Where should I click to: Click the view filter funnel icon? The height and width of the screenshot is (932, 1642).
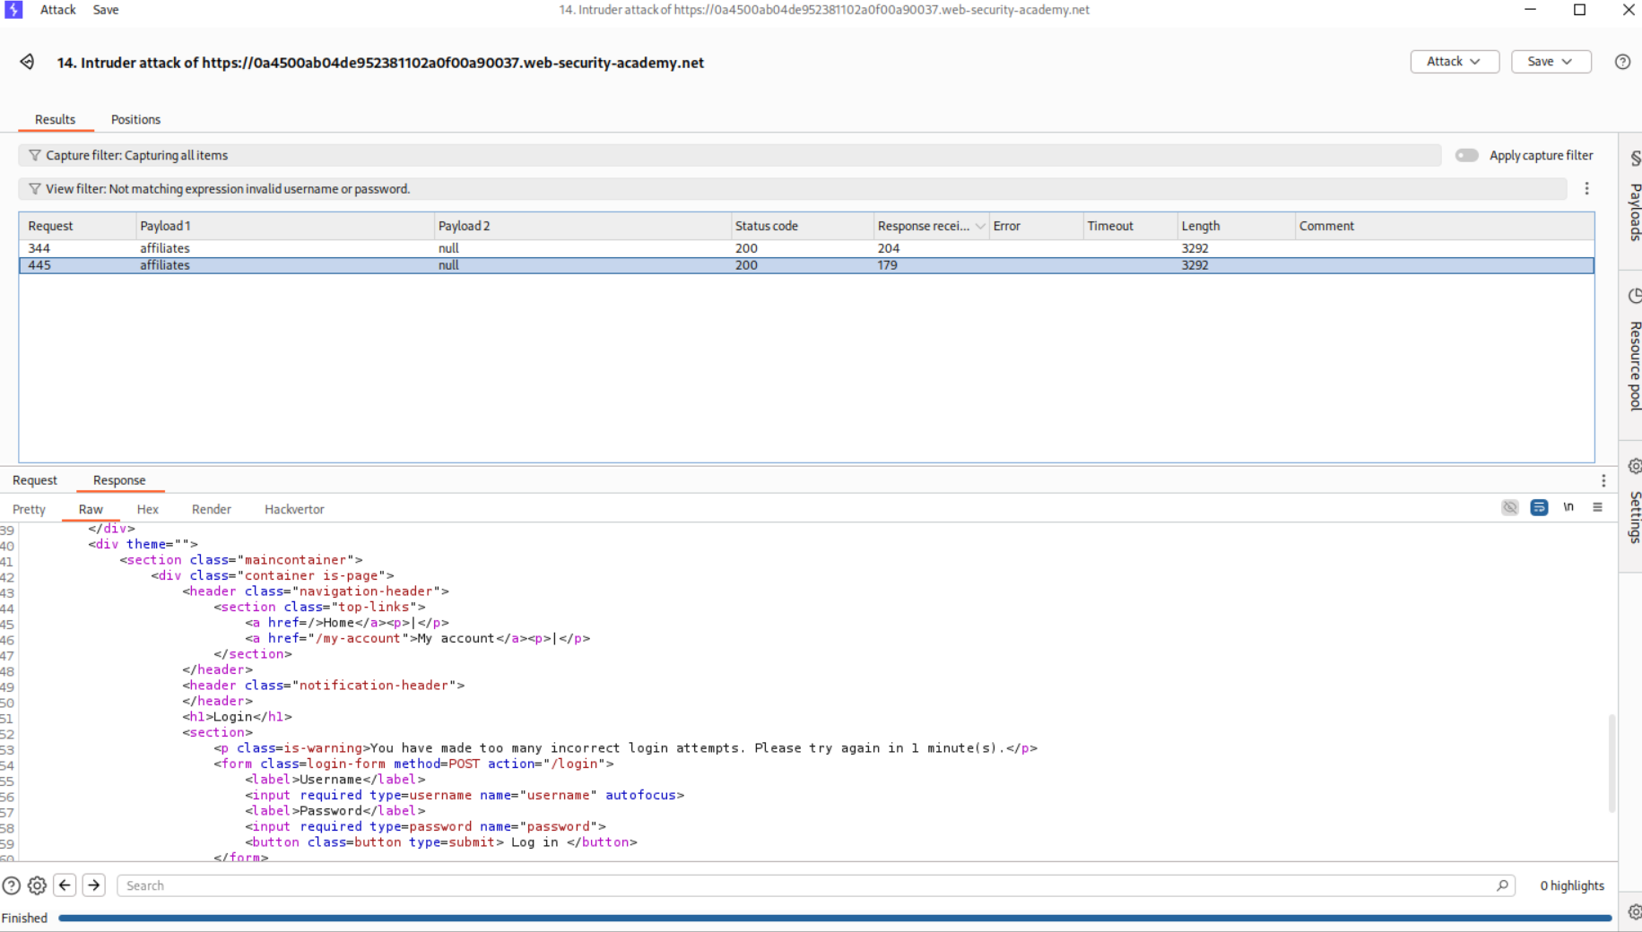pyautogui.click(x=34, y=189)
